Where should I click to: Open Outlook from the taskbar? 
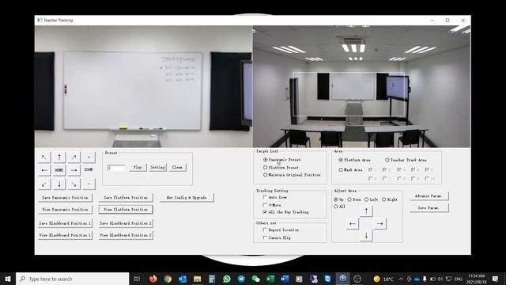tap(183, 279)
